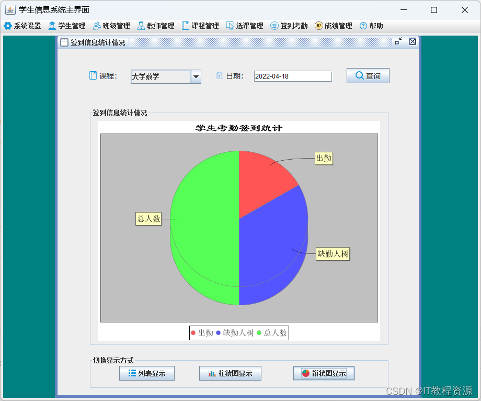Open the 系统设置 menu
This screenshot has height=401, width=481.
[22, 26]
